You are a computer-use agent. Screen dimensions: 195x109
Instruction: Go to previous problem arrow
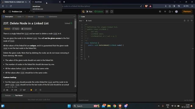(x=25, y=12)
